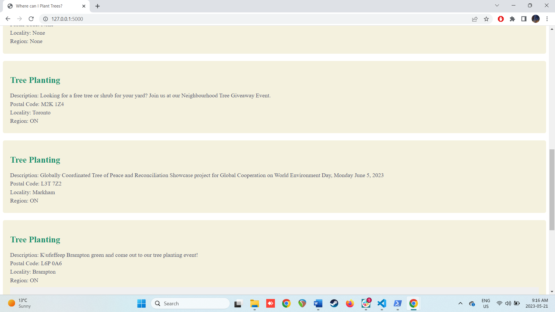Image resolution: width=555 pixels, height=312 pixels.
Task: Toggle the browser side panel
Action: click(x=524, y=19)
